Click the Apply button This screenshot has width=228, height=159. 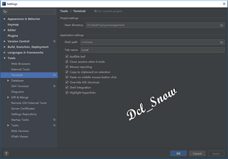216,154
